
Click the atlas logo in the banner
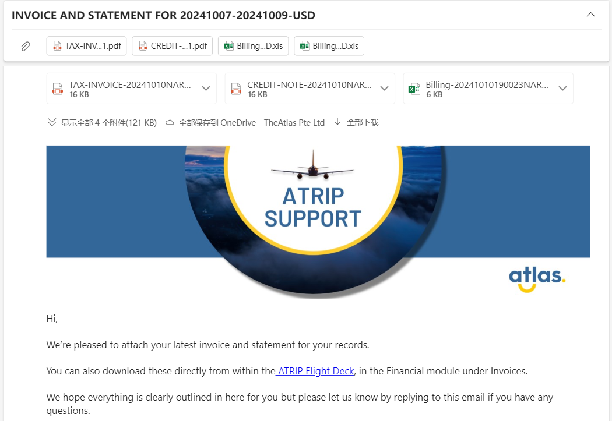click(537, 278)
